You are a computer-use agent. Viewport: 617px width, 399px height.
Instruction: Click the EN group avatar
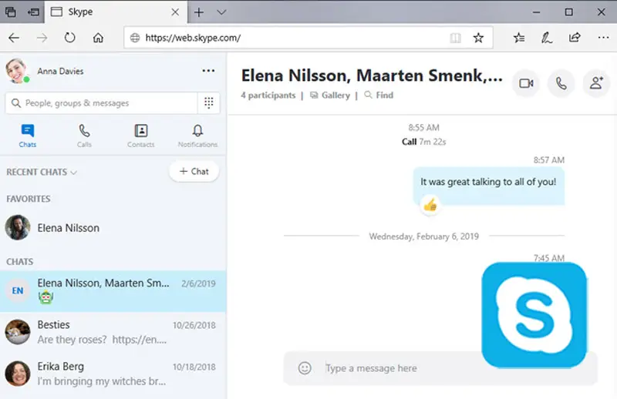point(17,291)
